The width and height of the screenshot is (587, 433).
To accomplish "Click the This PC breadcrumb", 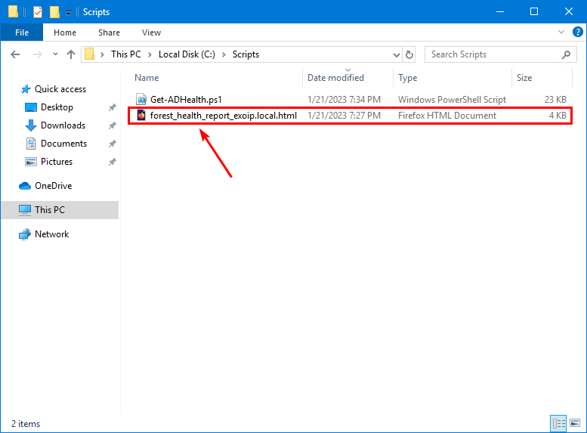I will pos(125,54).
